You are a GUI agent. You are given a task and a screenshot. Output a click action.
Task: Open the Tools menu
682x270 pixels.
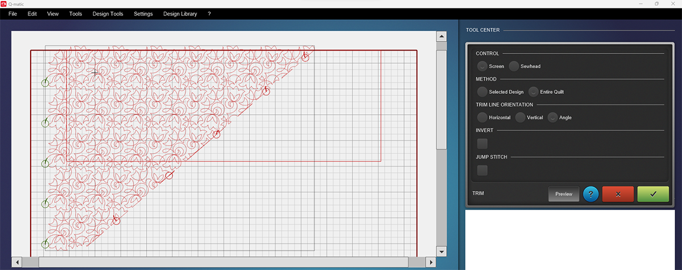tap(76, 14)
